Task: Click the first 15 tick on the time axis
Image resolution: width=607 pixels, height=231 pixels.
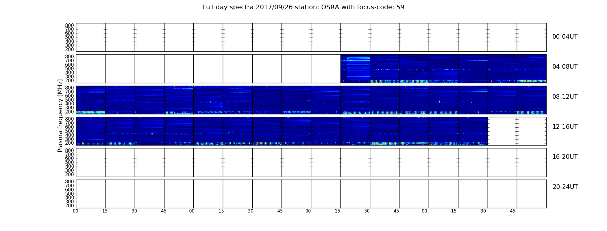Action: tap(105, 211)
